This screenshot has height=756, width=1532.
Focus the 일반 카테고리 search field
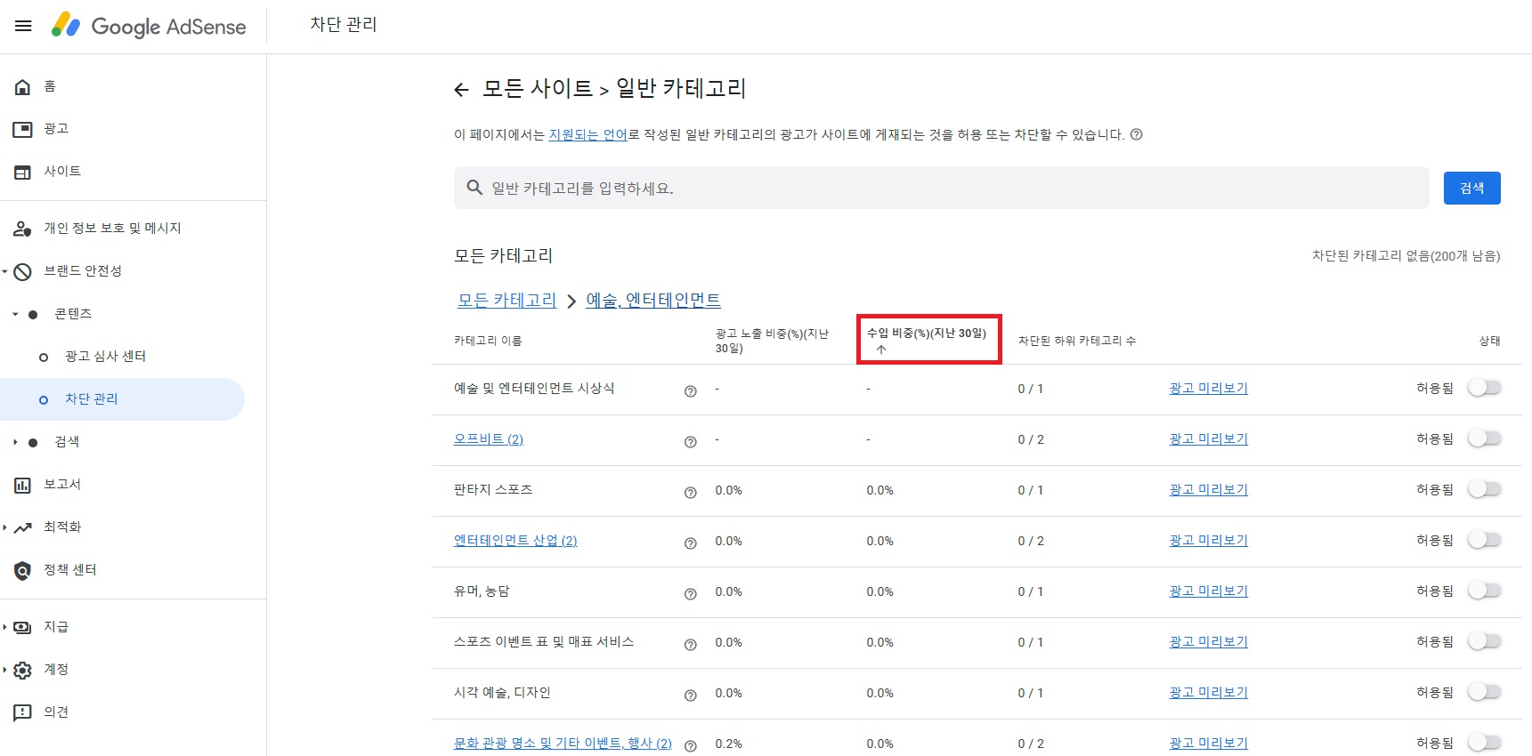tap(941, 188)
